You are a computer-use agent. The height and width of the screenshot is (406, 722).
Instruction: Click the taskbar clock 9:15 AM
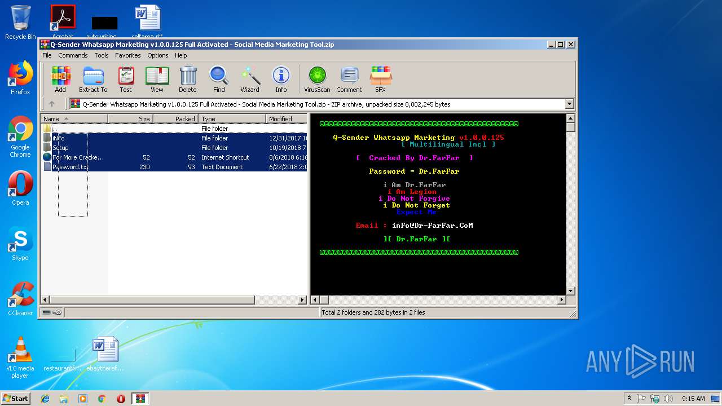[693, 399]
